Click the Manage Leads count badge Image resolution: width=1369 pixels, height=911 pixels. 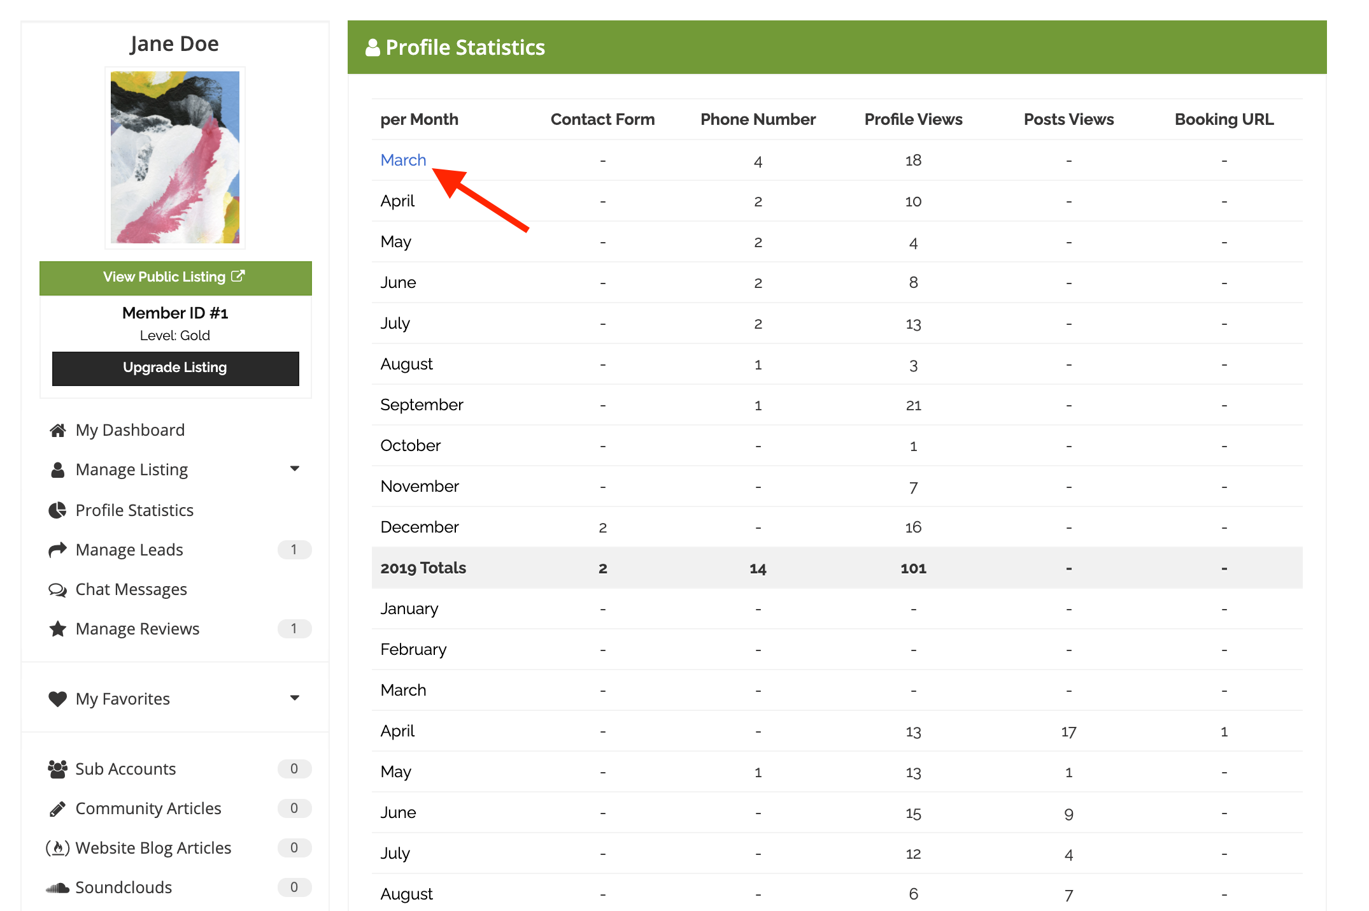[x=294, y=550]
